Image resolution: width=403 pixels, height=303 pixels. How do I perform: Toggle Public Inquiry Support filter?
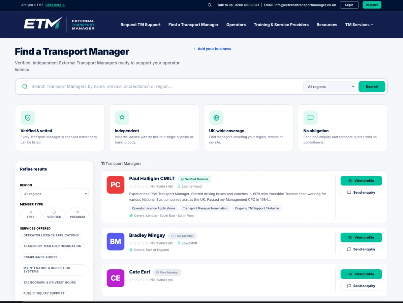(x=44, y=293)
